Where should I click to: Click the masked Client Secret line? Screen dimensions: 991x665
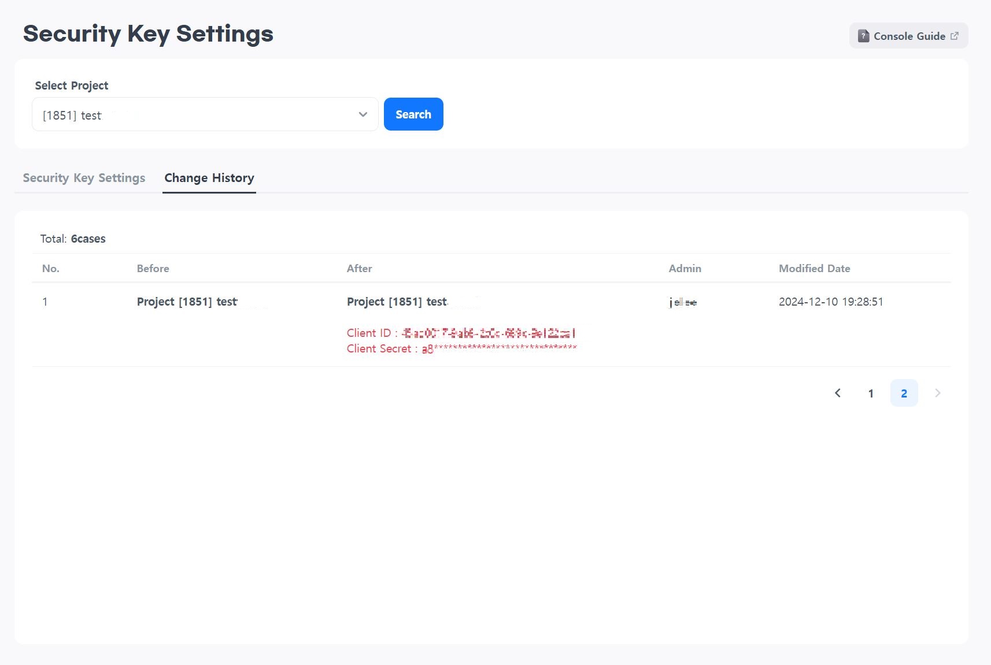click(461, 348)
